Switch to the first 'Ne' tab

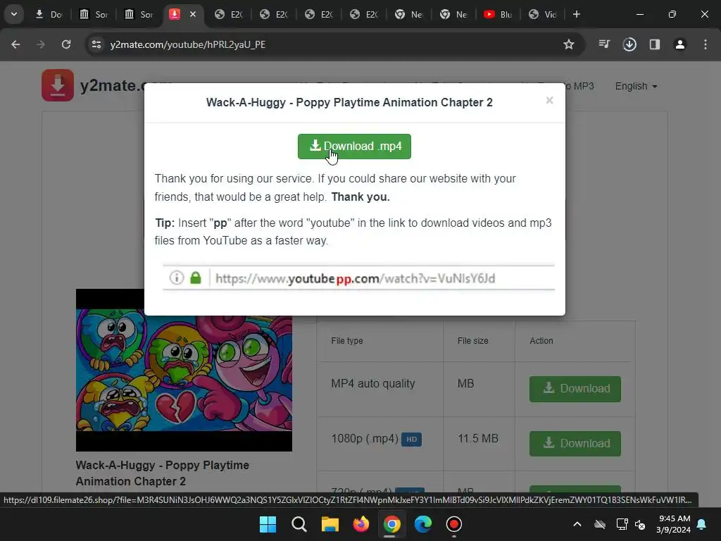click(x=409, y=14)
